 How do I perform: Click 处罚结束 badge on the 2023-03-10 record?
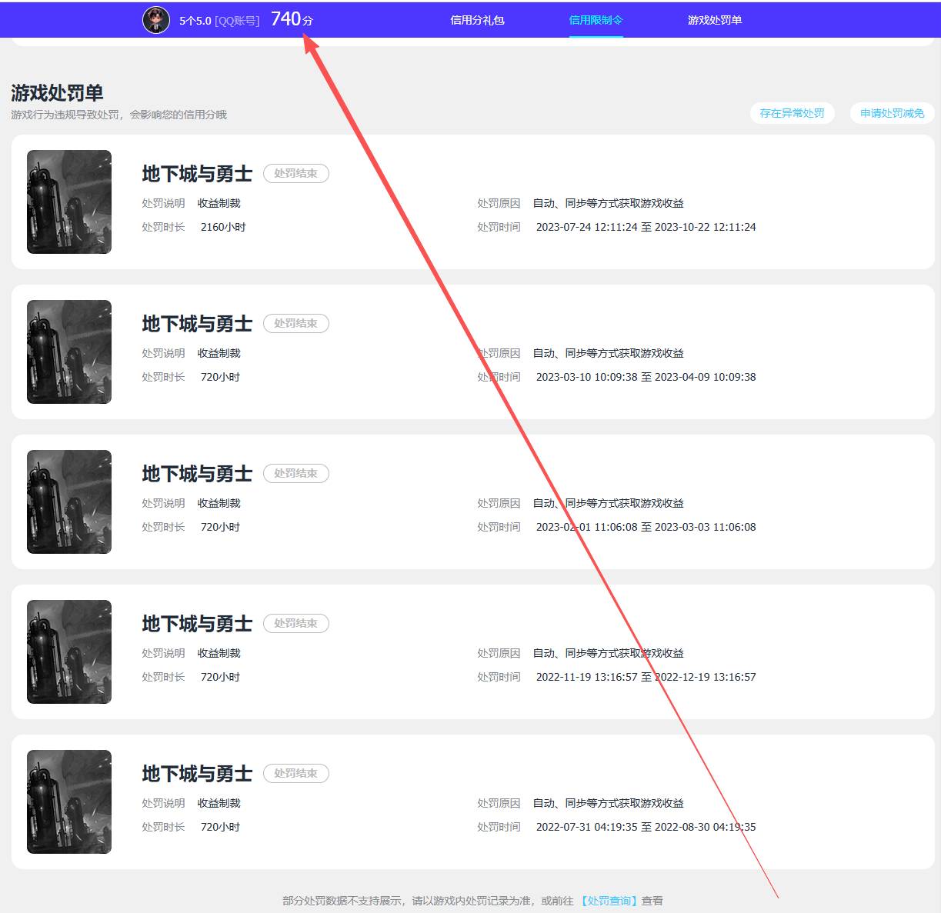296,324
